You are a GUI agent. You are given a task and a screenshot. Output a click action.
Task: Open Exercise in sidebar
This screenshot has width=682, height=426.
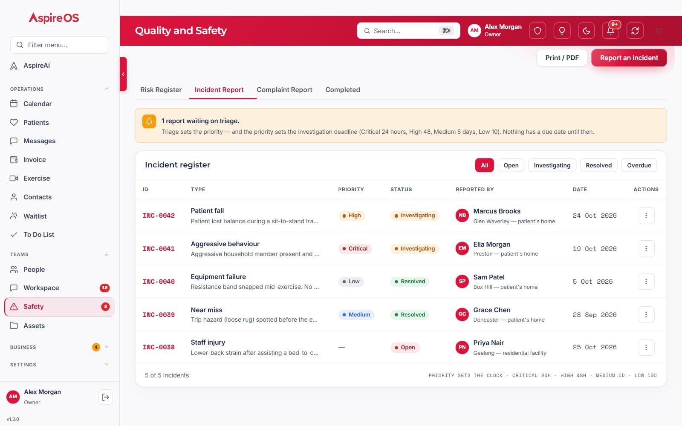pos(60,178)
